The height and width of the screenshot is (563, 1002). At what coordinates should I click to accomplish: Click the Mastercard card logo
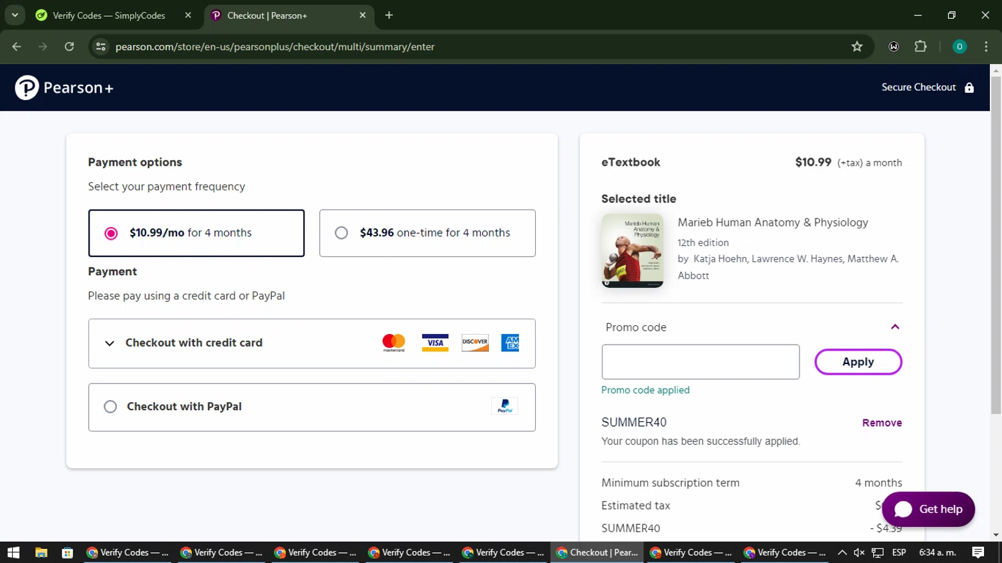click(394, 343)
